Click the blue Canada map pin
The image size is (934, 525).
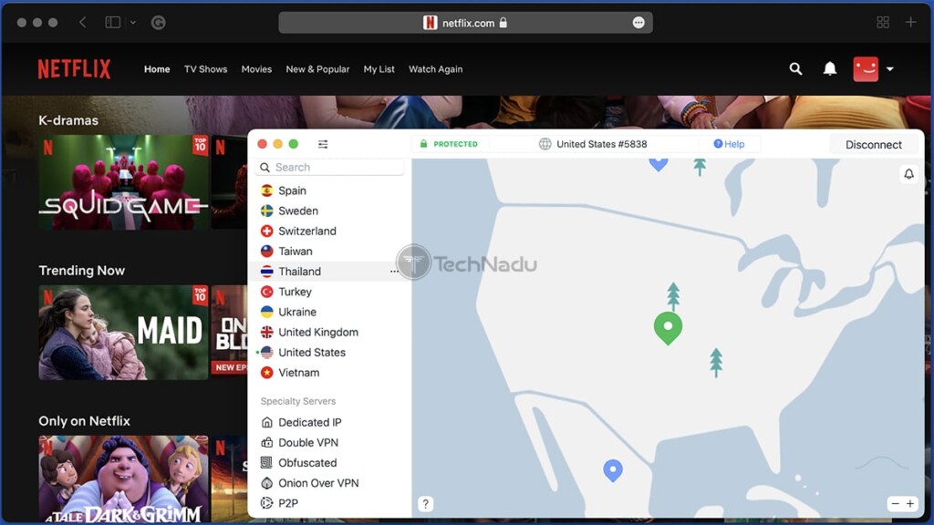[x=659, y=163]
